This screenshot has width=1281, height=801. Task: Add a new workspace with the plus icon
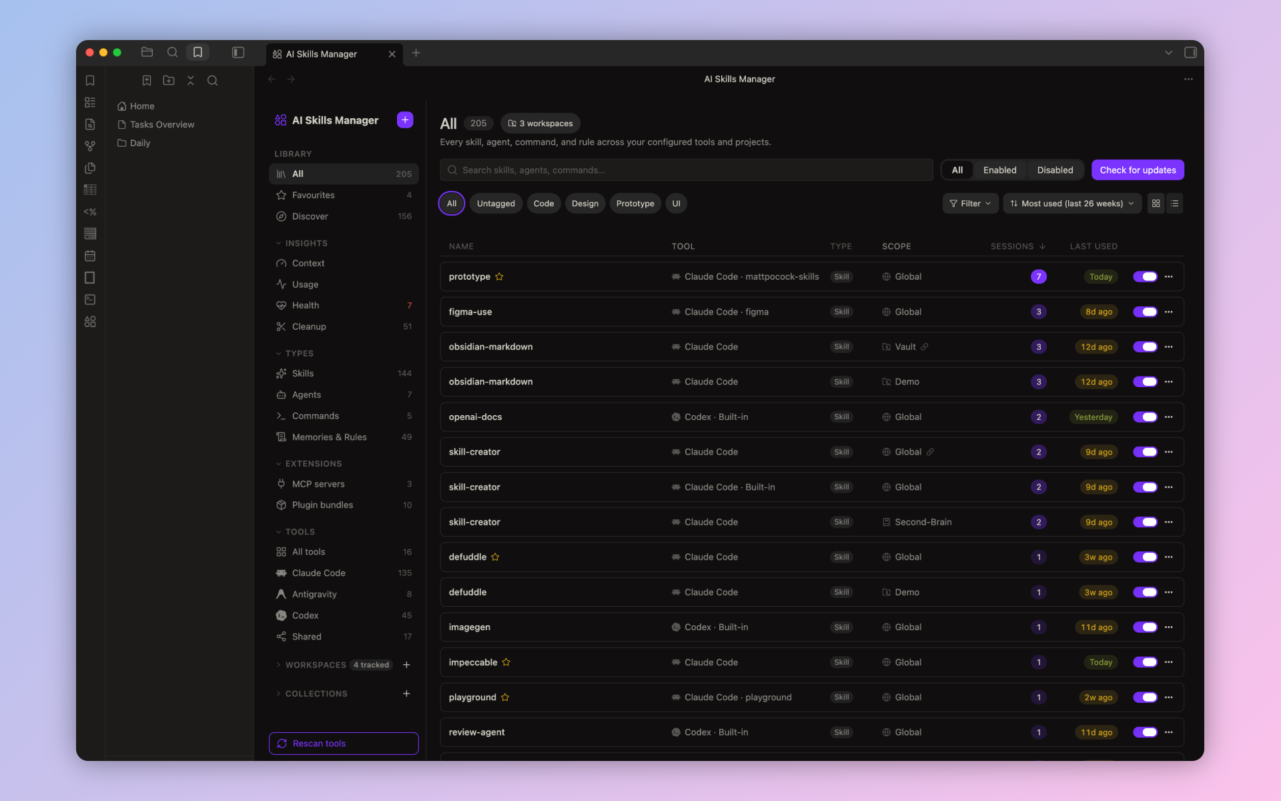406,665
